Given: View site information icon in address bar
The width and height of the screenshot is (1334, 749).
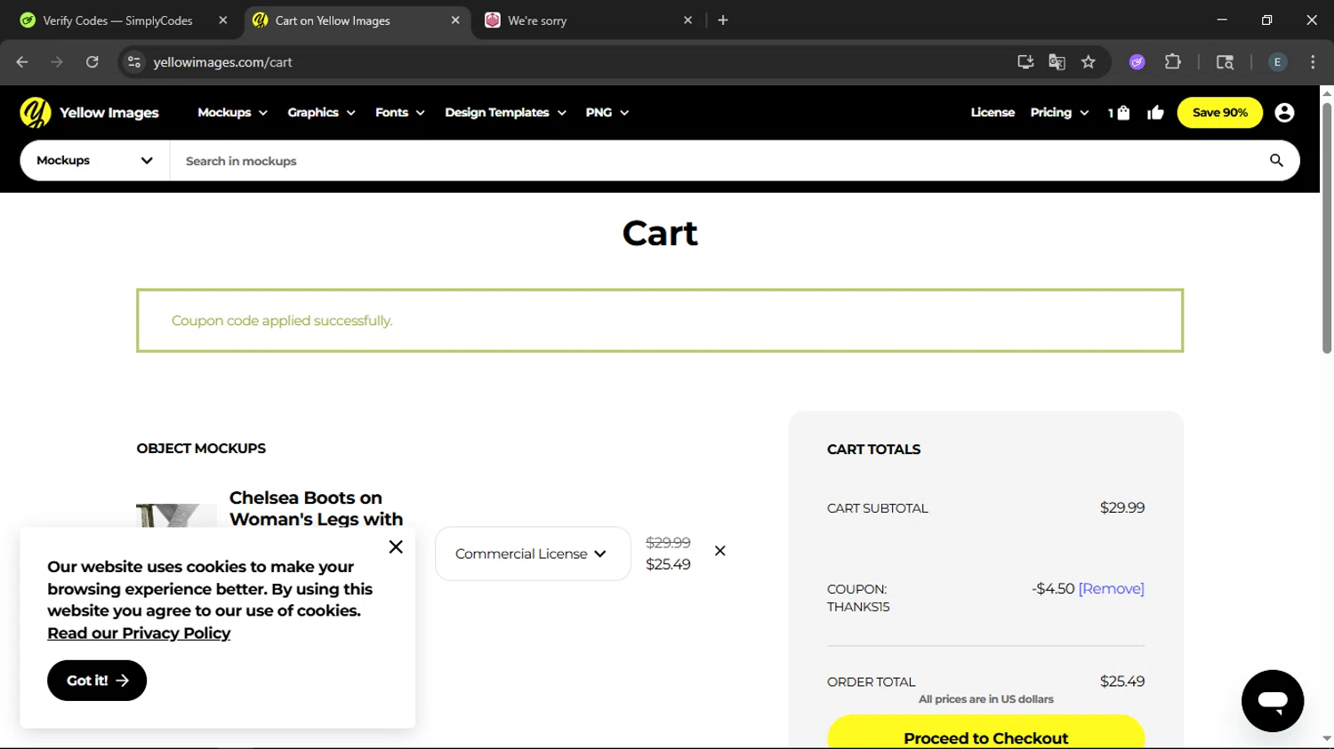Looking at the screenshot, I should pos(134,62).
